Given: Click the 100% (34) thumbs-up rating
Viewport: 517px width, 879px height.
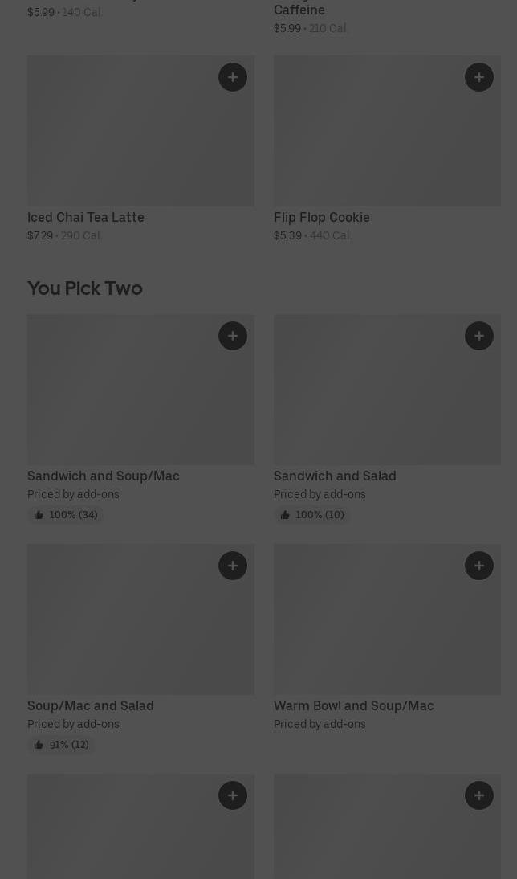Looking at the screenshot, I should pyautogui.click(x=66, y=515).
